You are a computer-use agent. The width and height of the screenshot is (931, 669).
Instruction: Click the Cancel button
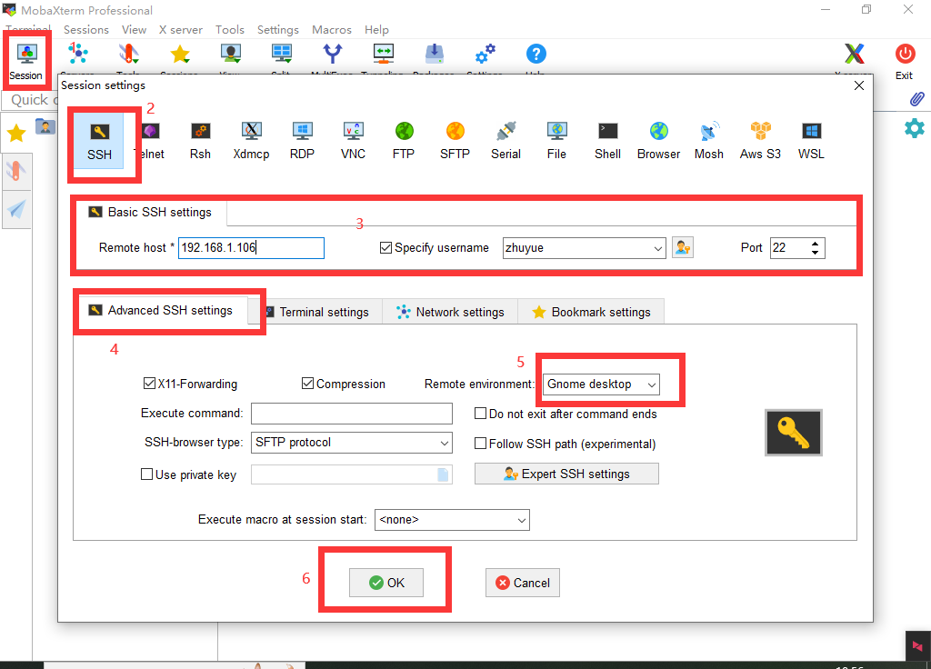[x=523, y=583]
